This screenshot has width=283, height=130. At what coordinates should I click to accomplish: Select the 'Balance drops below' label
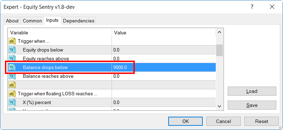tap(45, 67)
